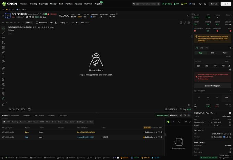
Task: Click the watchlist star icon in top navigation
Action: point(200,4)
